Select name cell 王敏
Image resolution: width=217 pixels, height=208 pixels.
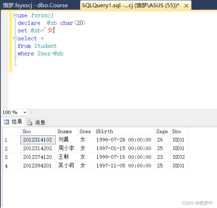[66, 157]
